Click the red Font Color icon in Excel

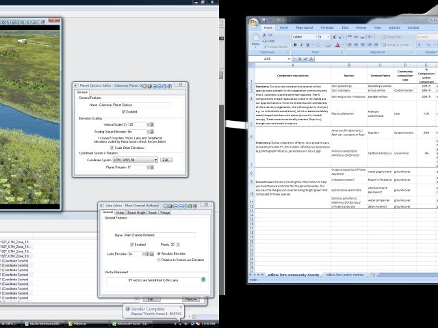337,44
